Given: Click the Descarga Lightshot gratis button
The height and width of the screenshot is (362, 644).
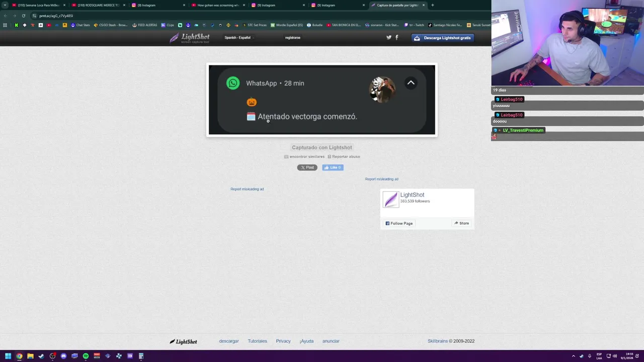Looking at the screenshot, I should pos(443,38).
